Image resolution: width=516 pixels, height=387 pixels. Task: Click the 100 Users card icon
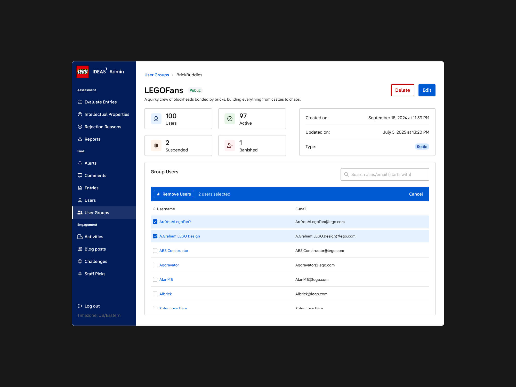[x=156, y=119]
